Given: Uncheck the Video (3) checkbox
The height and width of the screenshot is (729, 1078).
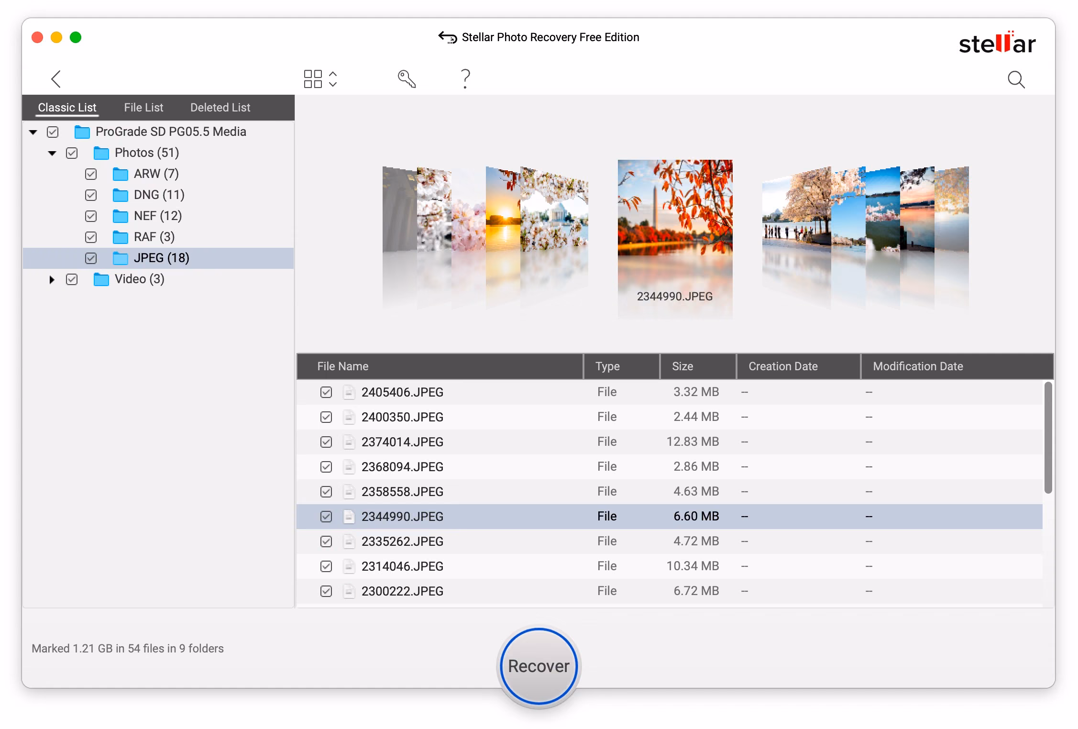Looking at the screenshot, I should point(72,279).
